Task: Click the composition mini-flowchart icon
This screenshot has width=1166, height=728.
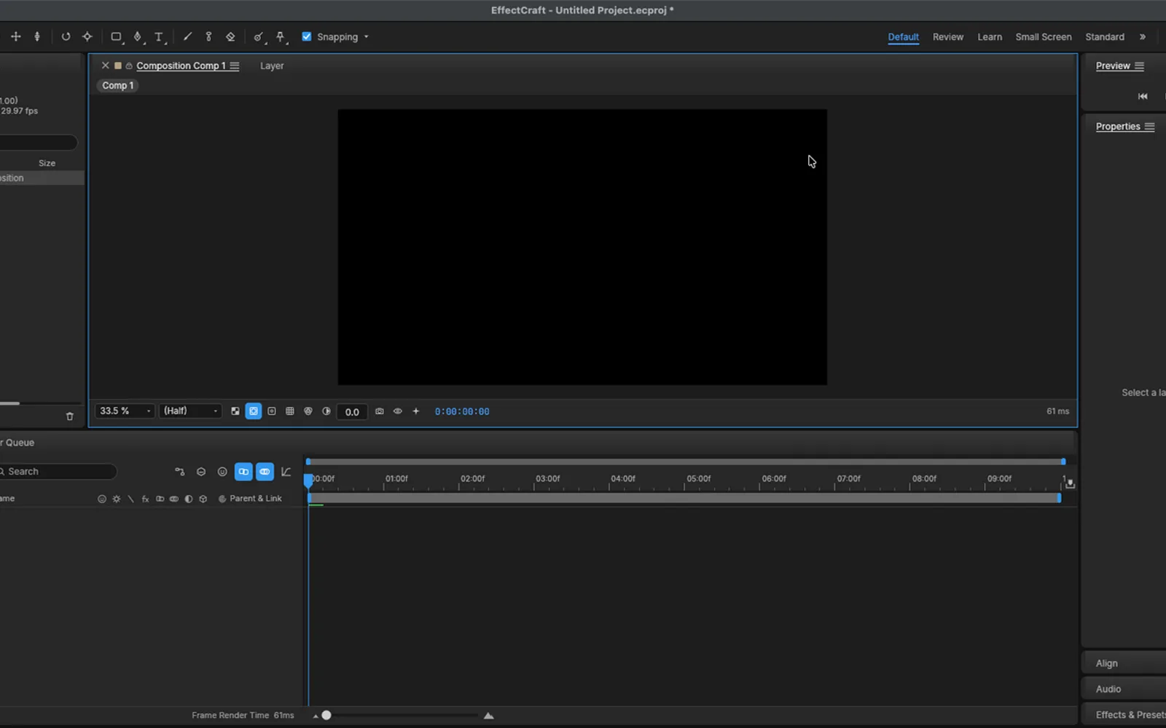Action: (180, 472)
